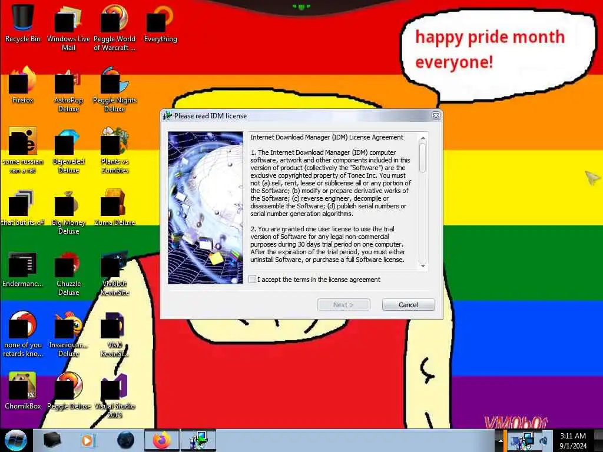This screenshot has height=452, width=603.
Task: Select the 'some russian ran a rat' icon
Action: [23, 151]
